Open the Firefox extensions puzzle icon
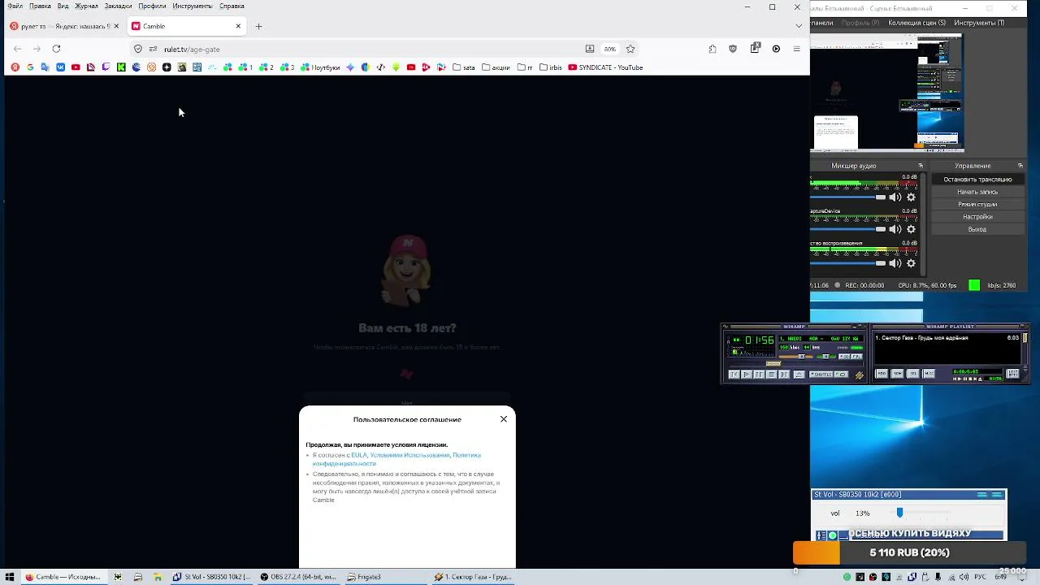Viewport: 1040px width, 585px height. tap(713, 49)
